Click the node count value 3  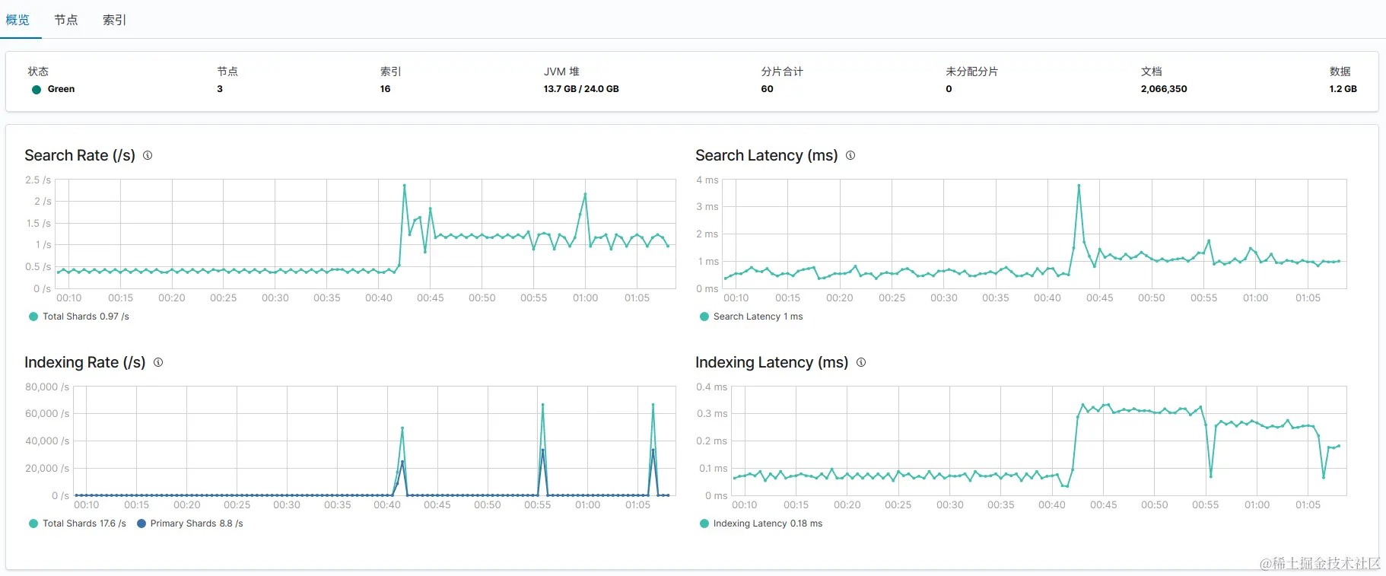tap(220, 89)
